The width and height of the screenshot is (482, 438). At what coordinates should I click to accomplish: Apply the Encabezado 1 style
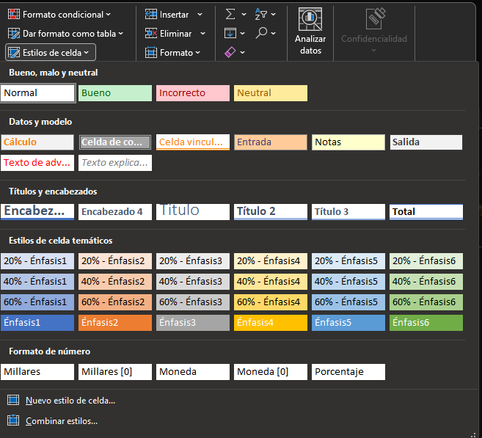click(37, 212)
